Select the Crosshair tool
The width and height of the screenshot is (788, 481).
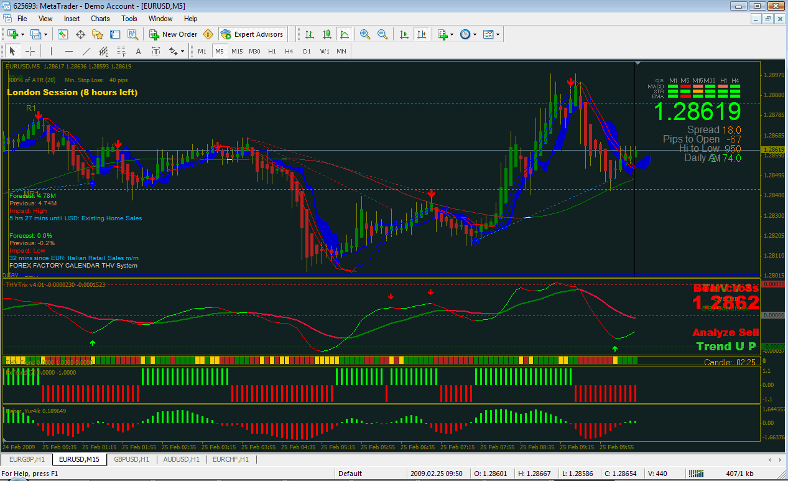tap(30, 51)
